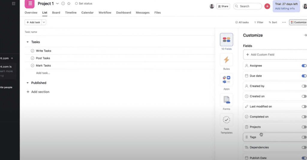
Task: Turn on the Tags field toggle
Action: click(x=304, y=137)
